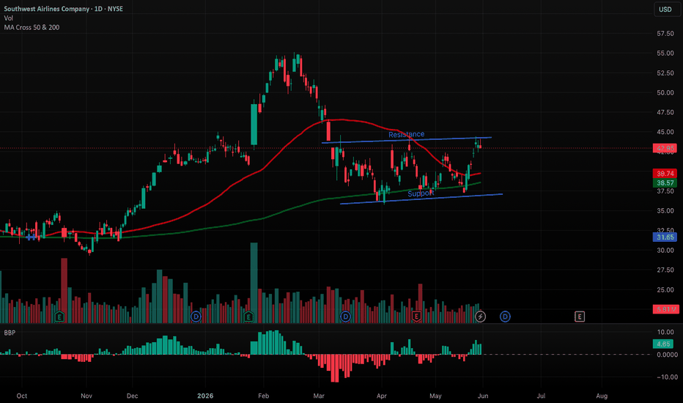Click the May label on time axis

coord(435,396)
